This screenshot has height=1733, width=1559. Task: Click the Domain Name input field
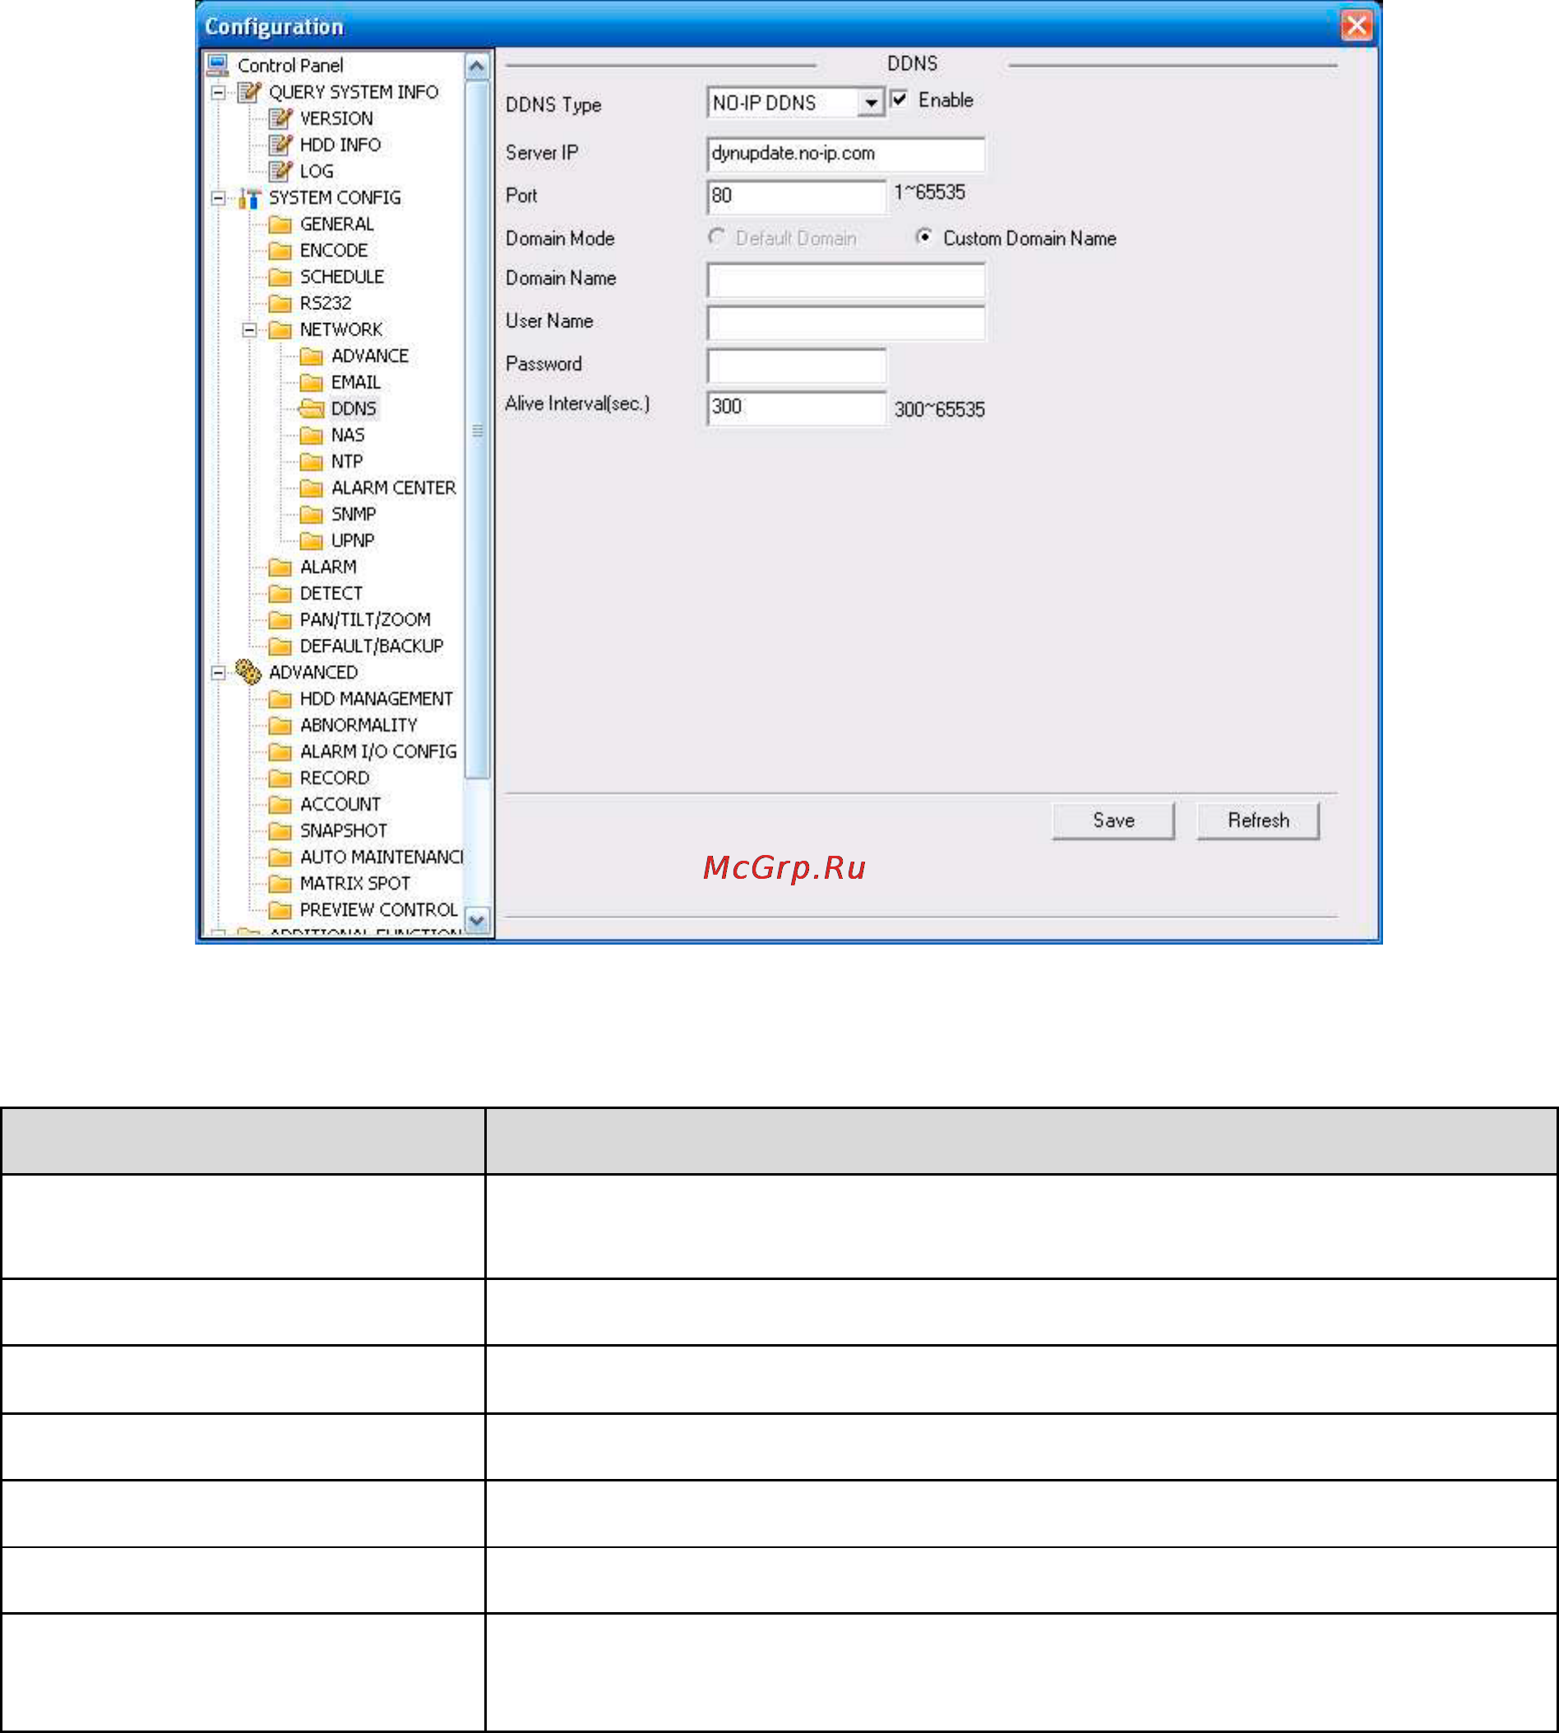(846, 280)
